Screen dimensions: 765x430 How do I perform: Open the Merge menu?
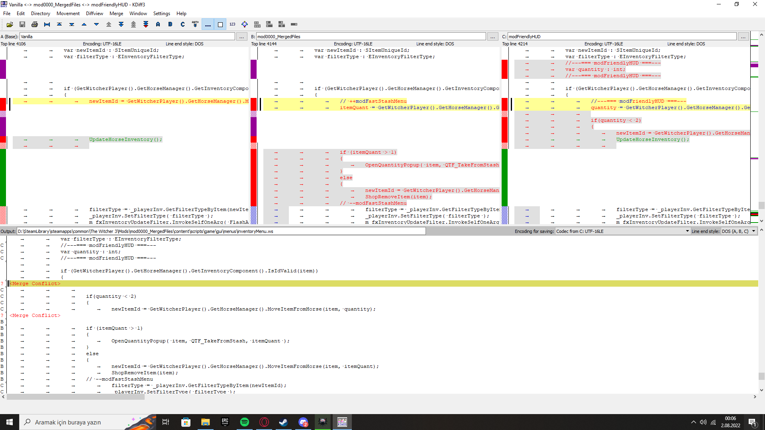[x=116, y=14]
